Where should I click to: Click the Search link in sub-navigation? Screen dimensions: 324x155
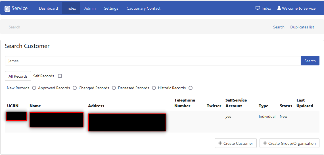point(279,27)
